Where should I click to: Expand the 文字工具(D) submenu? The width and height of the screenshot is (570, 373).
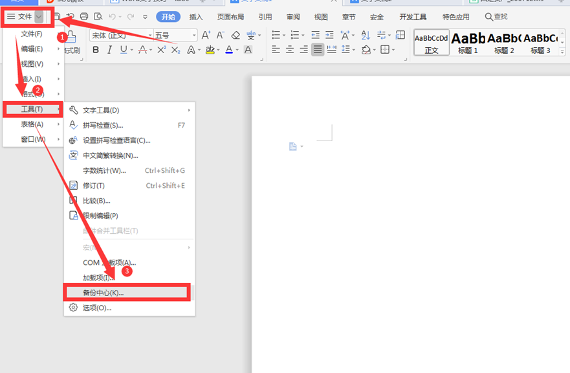pyautogui.click(x=189, y=110)
